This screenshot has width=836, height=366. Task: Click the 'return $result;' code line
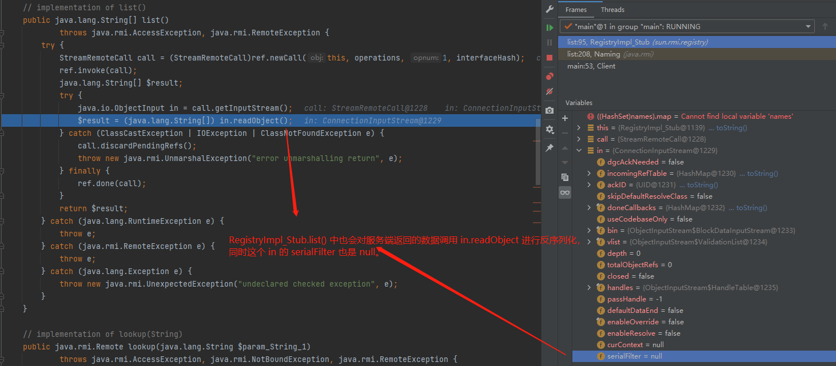click(94, 208)
